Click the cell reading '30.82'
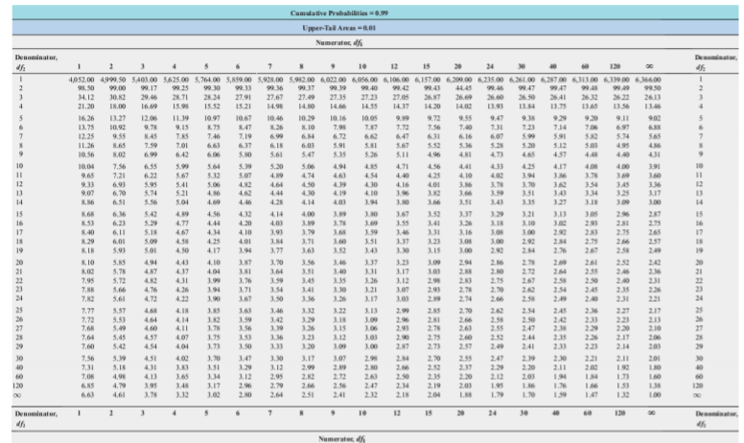Screen dimensions: 744x443 pos(117,97)
